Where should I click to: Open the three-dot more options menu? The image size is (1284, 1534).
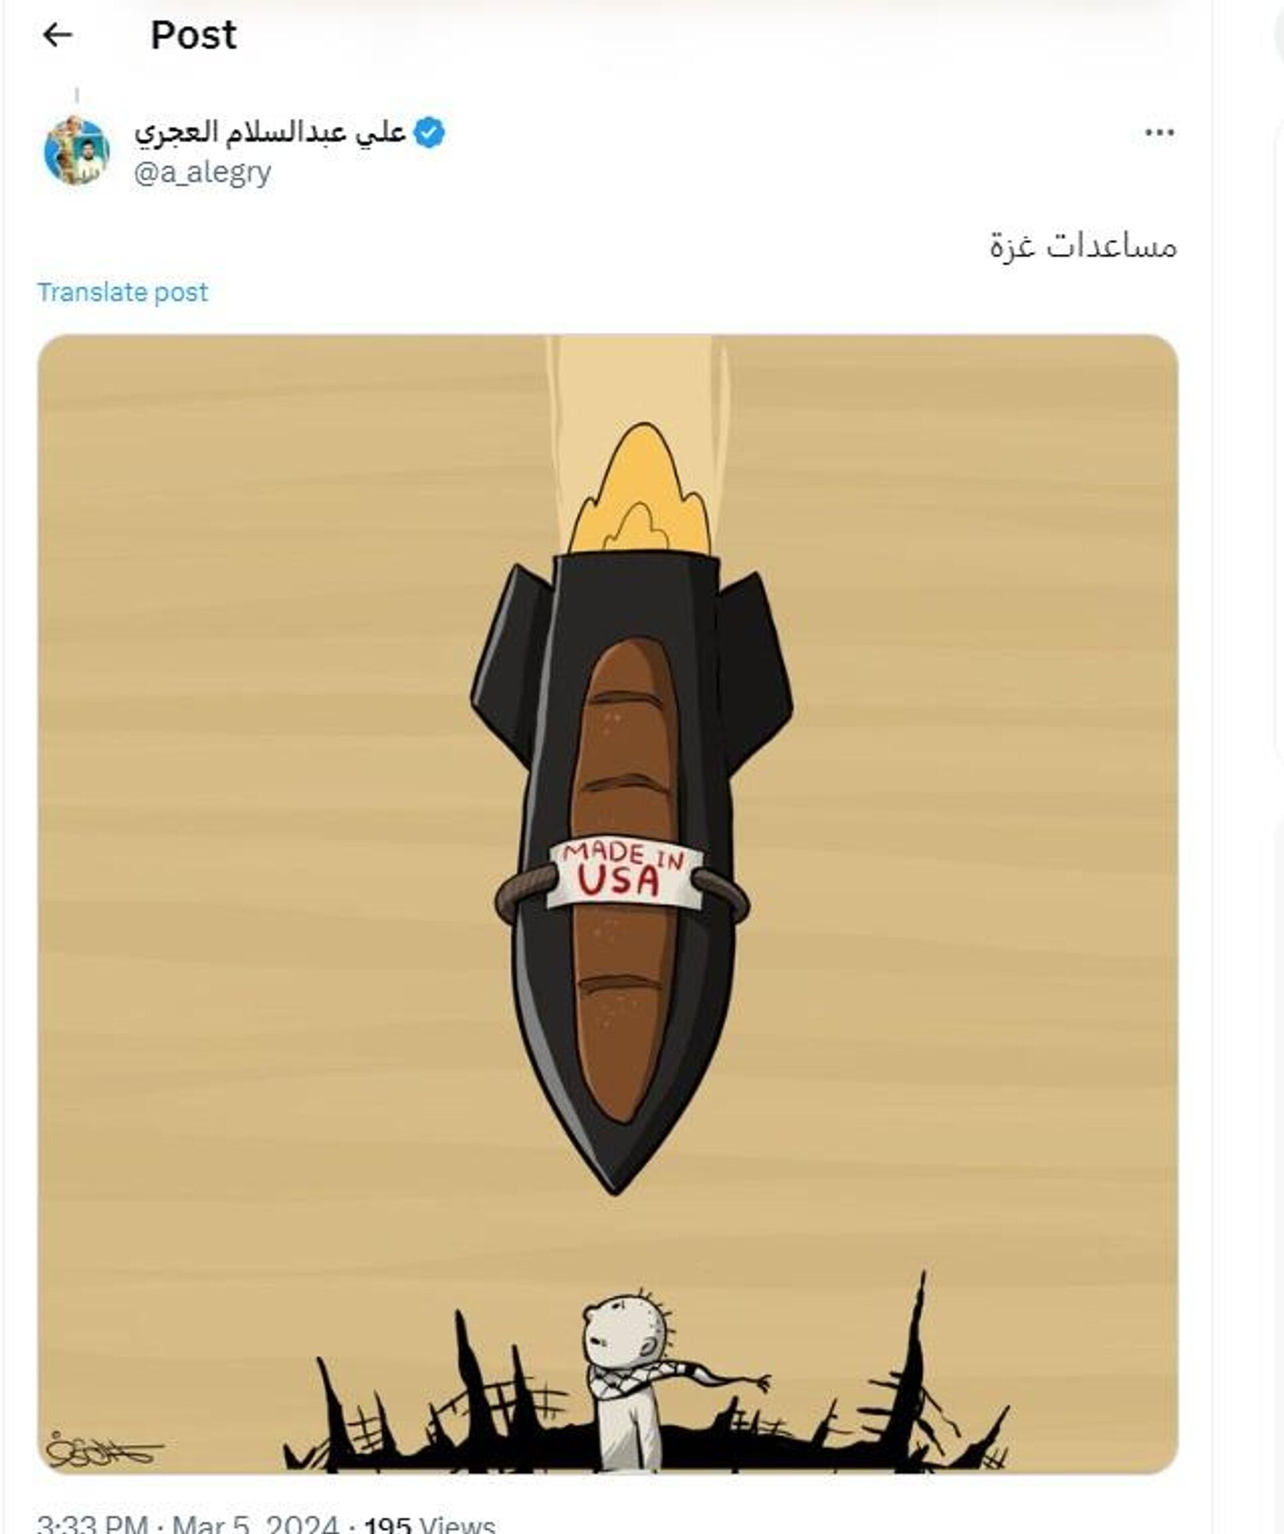(x=1159, y=133)
